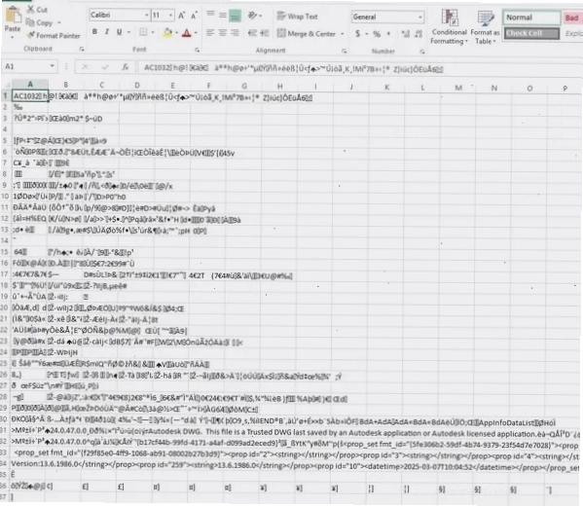Toggle Bold formatting
583x507 pixels.
(94, 32)
